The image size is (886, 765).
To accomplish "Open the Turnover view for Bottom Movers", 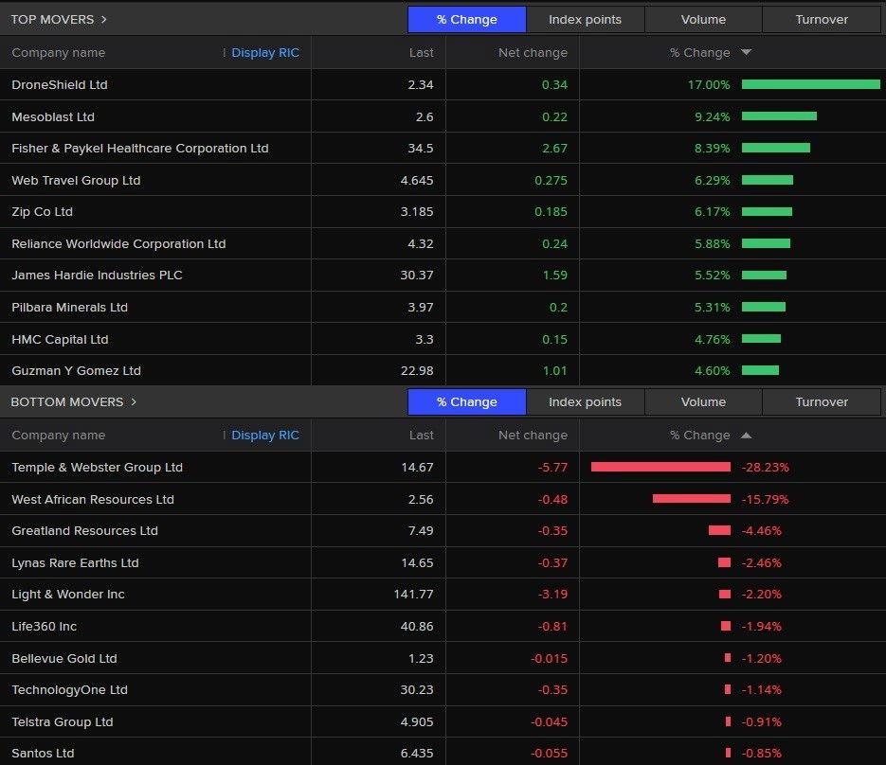I will 821,401.
